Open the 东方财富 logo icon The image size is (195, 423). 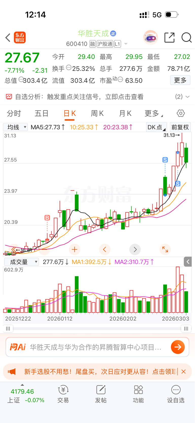pyautogui.click(x=20, y=38)
